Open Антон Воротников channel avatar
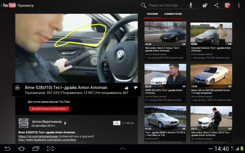This screenshot has width=245, height=153. coord(23,123)
